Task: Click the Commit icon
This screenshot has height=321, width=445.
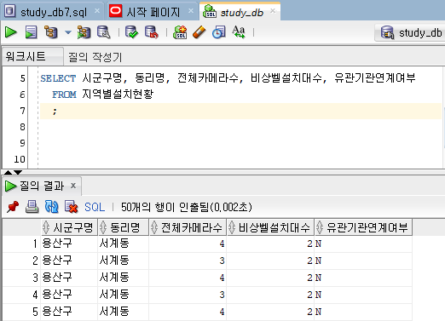Action: click(x=131, y=32)
